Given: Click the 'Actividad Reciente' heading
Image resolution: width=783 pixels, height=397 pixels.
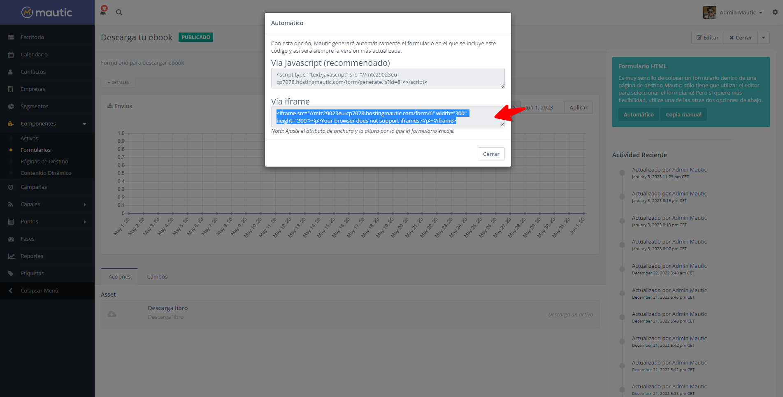Looking at the screenshot, I should pyautogui.click(x=640, y=155).
